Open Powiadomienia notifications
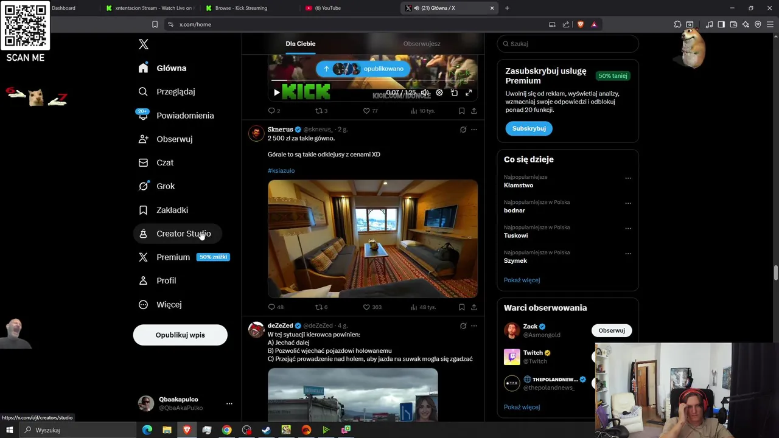The width and height of the screenshot is (779, 438). [176, 116]
